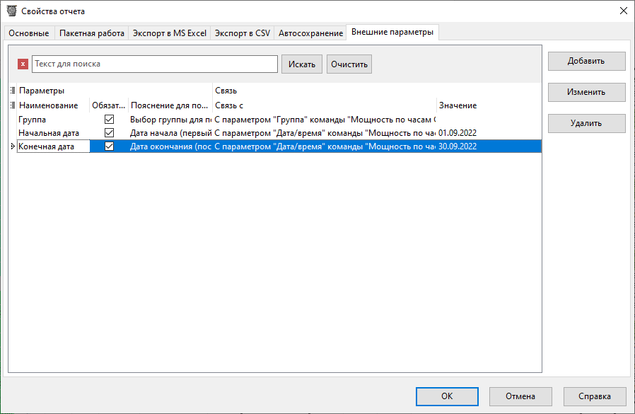The width and height of the screenshot is (635, 414).
Task: Click the Искать button
Action: pos(302,64)
